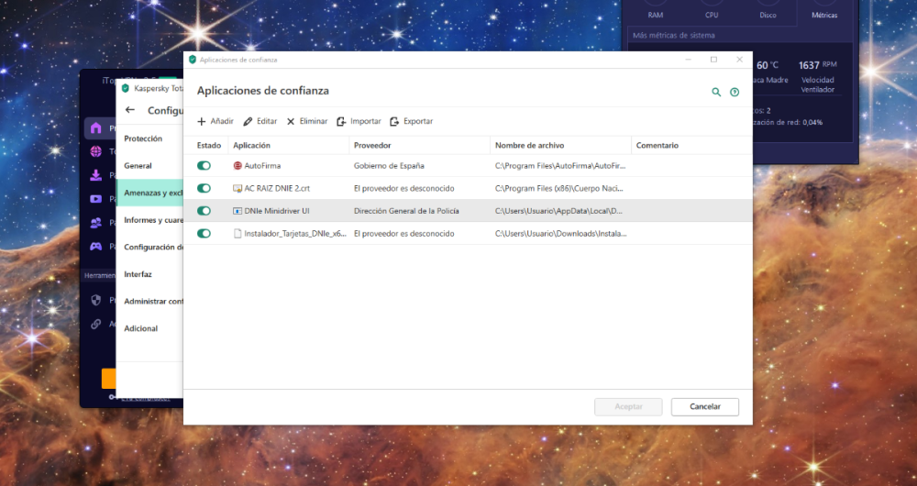
Task: Click the link chain icon in iTop sidebar
Action: (96, 324)
